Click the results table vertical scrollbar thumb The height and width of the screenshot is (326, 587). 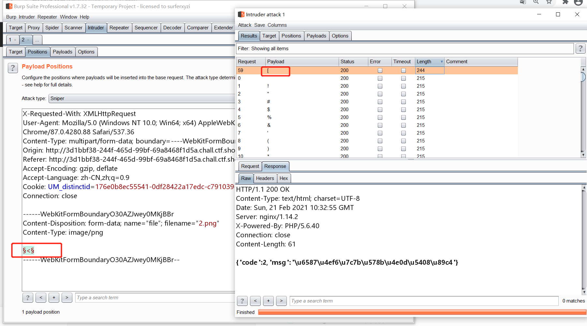click(583, 77)
